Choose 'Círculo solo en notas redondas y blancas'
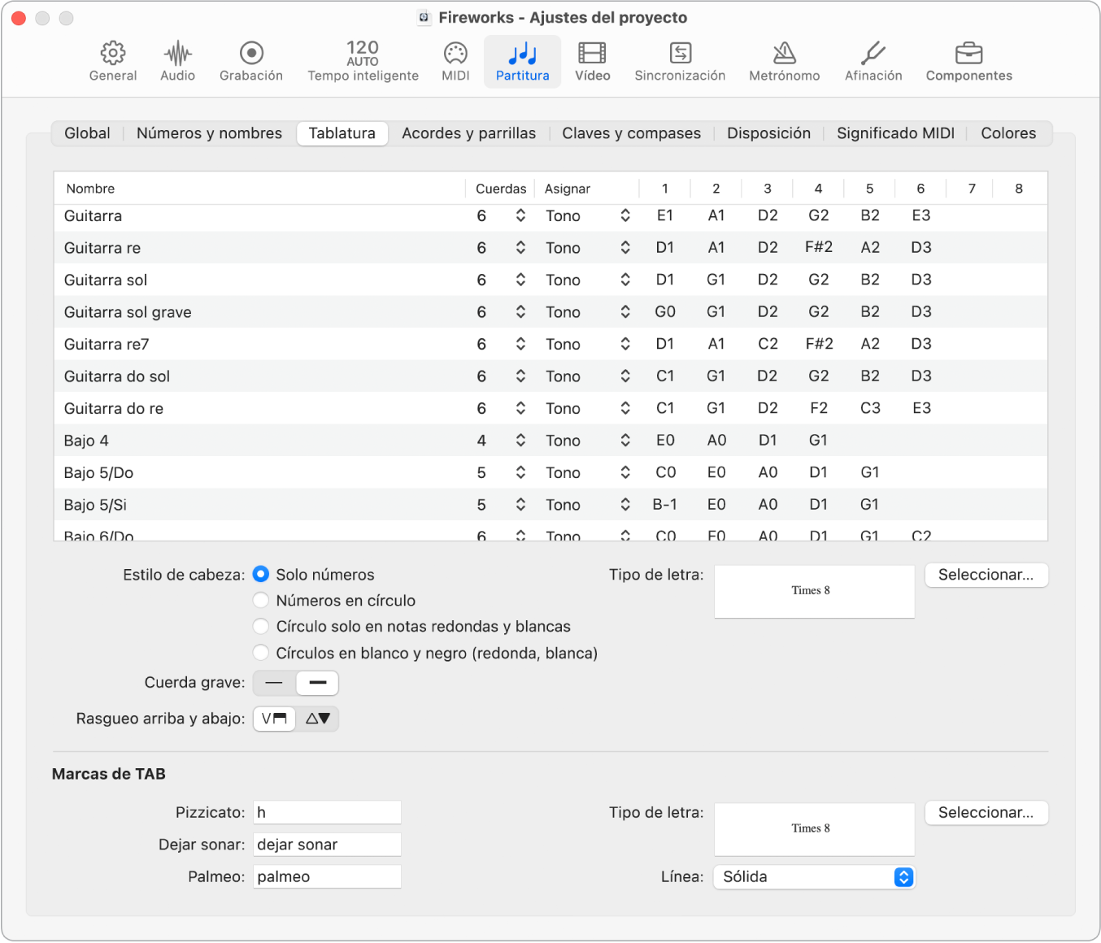The image size is (1101, 943). 261,627
